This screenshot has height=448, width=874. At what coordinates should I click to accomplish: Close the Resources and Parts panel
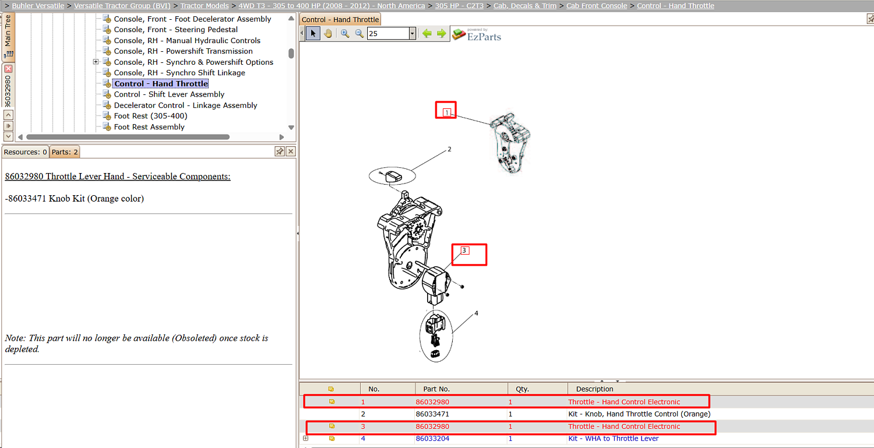[x=290, y=151]
